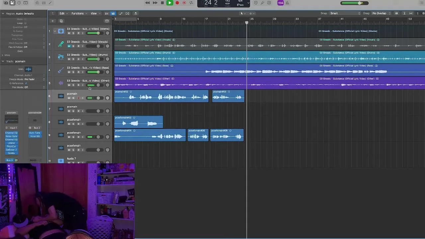Click the Duplicate Track button

pos(61,21)
